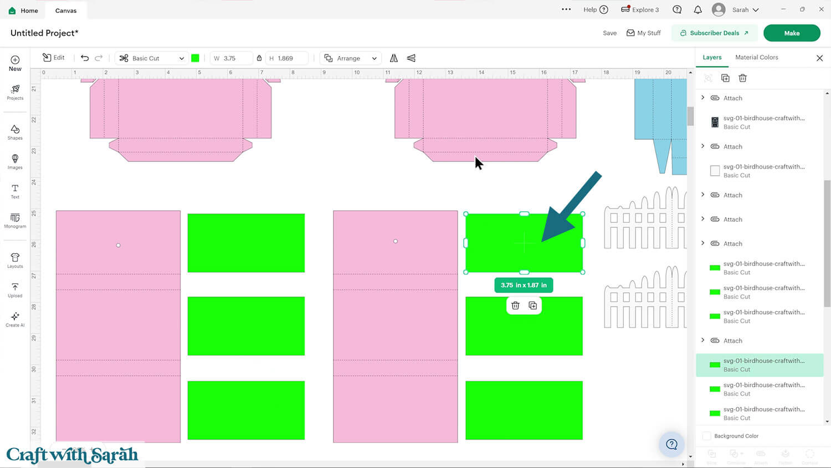Flip the selection horizontally
The height and width of the screenshot is (468, 831).
point(394,58)
